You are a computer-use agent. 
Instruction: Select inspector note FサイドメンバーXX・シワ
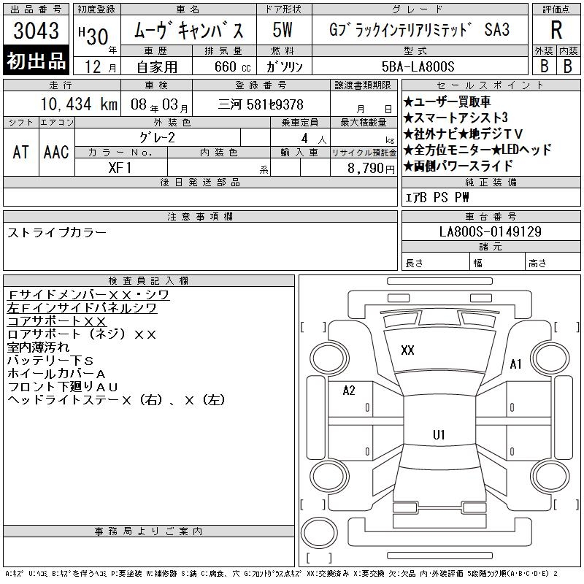coord(88,295)
